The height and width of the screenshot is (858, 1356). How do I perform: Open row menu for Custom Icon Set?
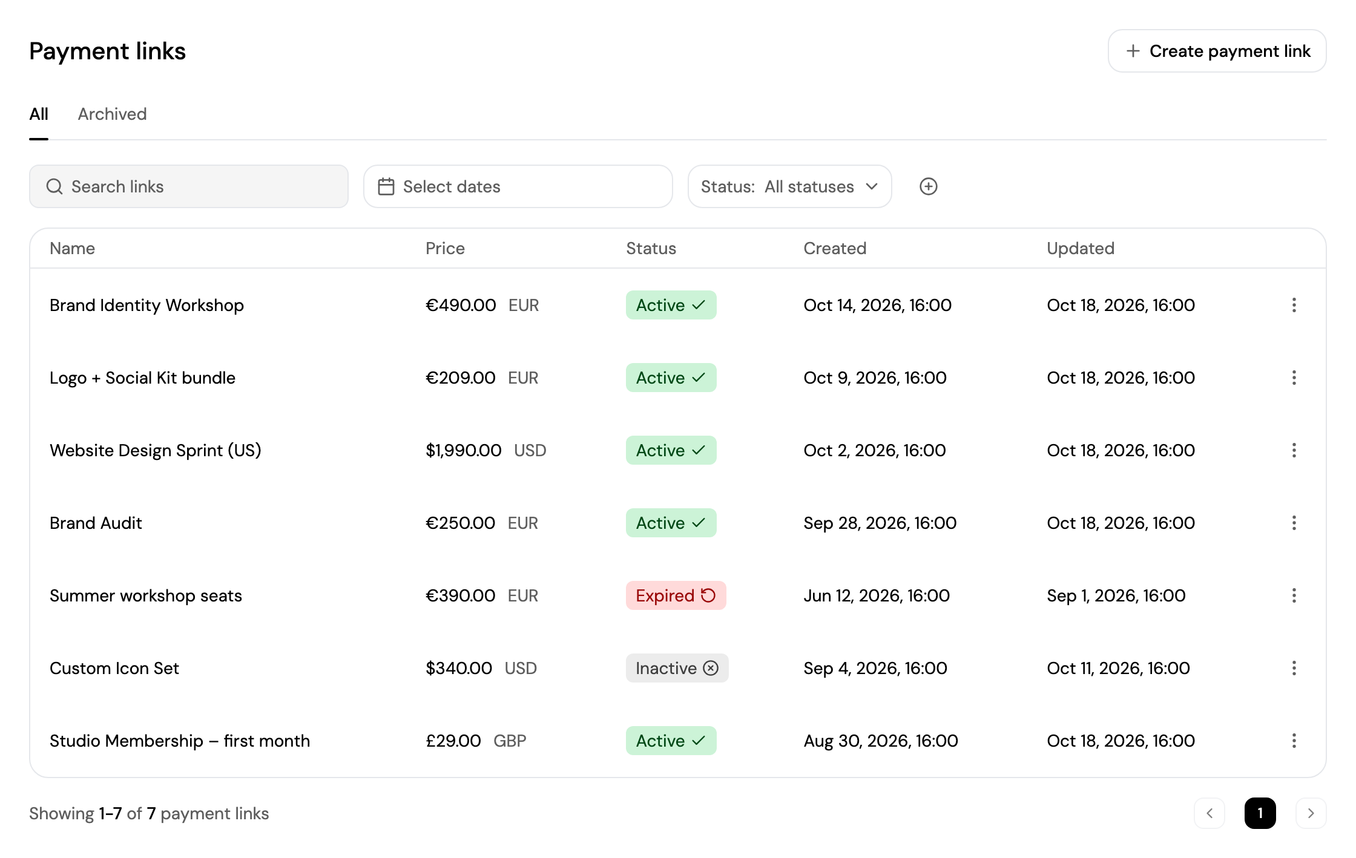[1294, 668]
